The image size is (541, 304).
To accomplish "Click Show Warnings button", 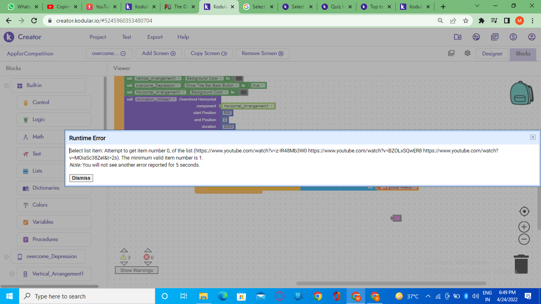I will click(x=137, y=270).
